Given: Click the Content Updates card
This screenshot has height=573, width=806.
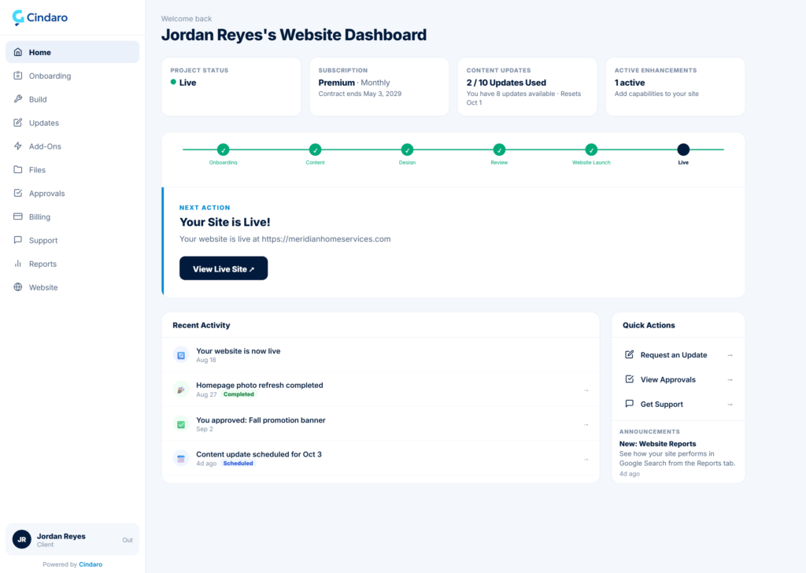Looking at the screenshot, I should (x=527, y=87).
